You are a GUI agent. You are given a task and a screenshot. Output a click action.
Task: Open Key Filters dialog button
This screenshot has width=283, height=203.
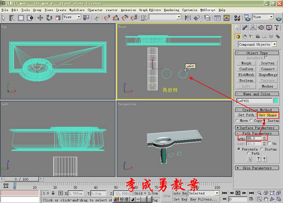coord(203,199)
